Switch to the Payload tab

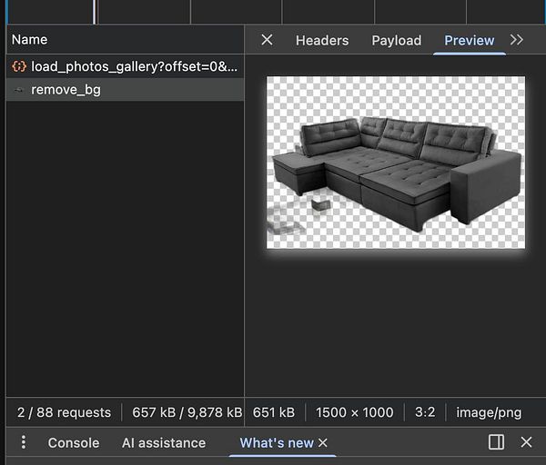coord(396,40)
